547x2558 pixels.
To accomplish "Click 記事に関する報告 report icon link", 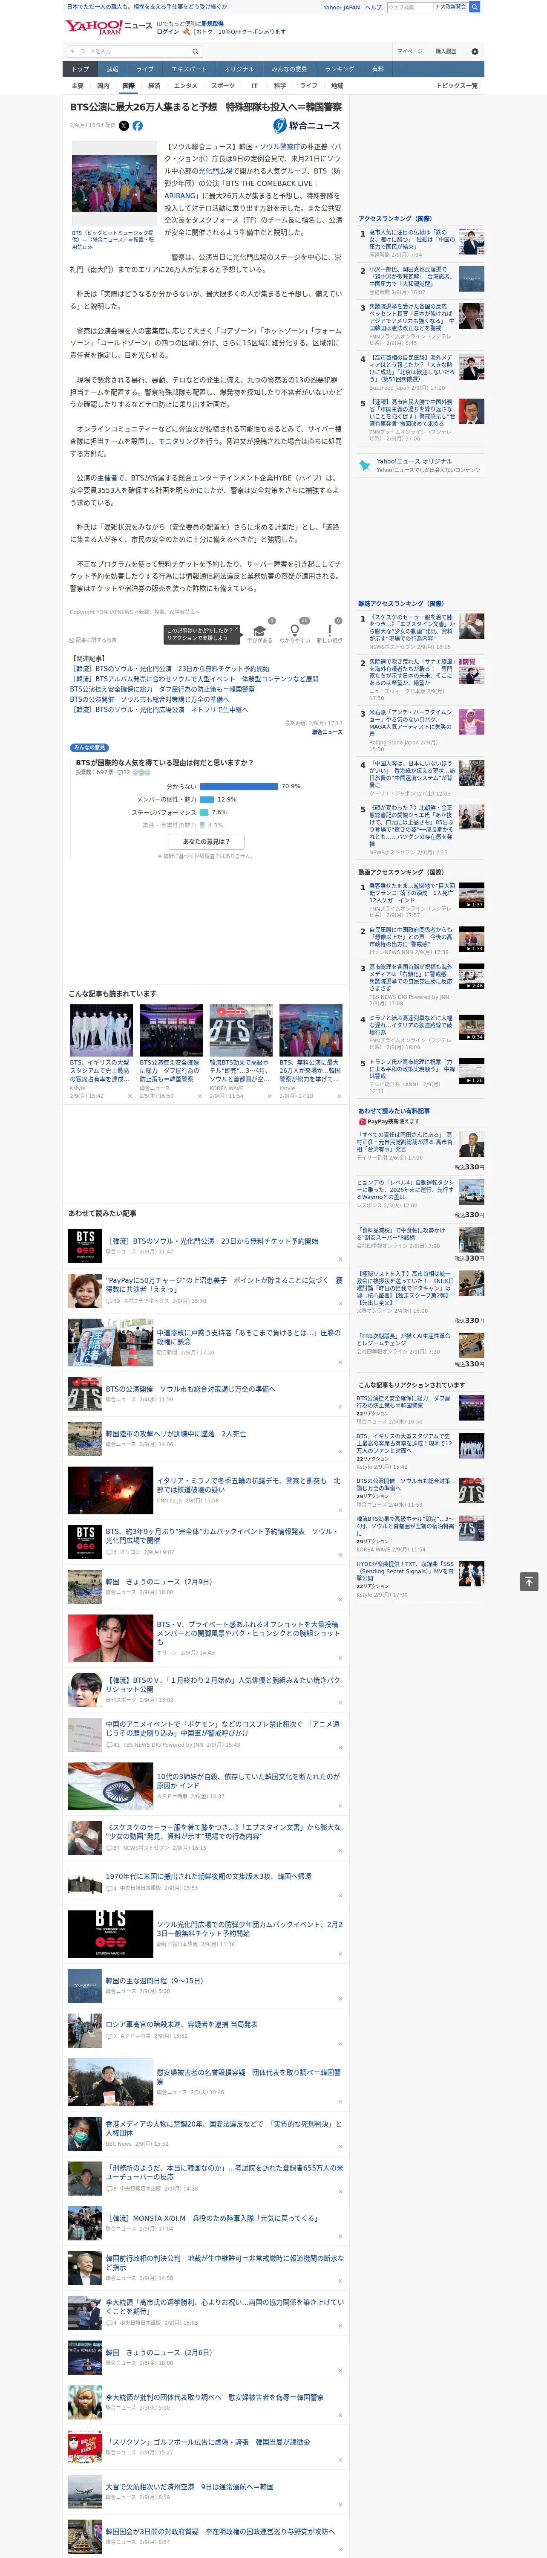I will click(92, 639).
